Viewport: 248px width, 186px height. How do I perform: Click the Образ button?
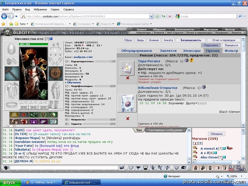tap(128, 40)
